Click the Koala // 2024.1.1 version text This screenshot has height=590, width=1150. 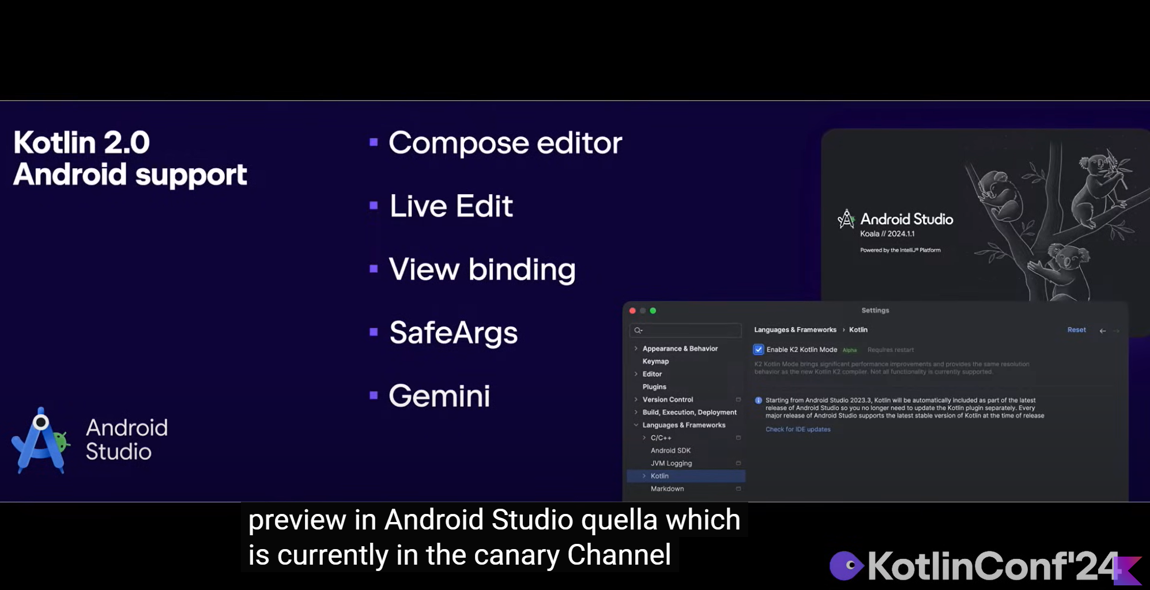pyautogui.click(x=887, y=234)
